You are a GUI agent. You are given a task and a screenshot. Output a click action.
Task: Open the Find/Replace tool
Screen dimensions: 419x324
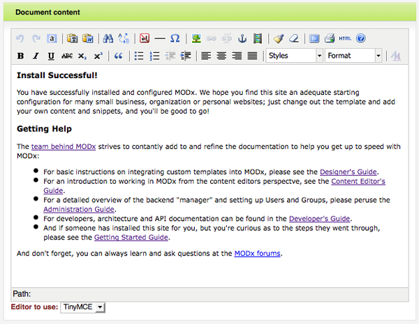(124, 38)
